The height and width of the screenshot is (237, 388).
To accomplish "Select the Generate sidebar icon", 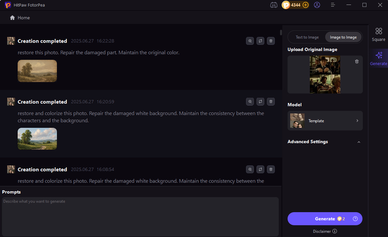I will [x=379, y=58].
